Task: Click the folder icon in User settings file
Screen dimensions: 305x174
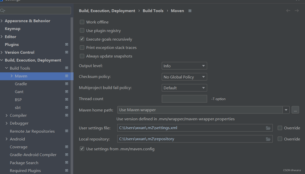Action: point(268,128)
